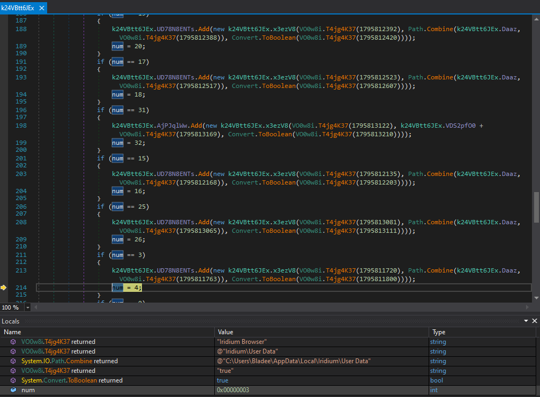This screenshot has width=540, height=397.
Task: Close the Locals panel
Action: 534,321
